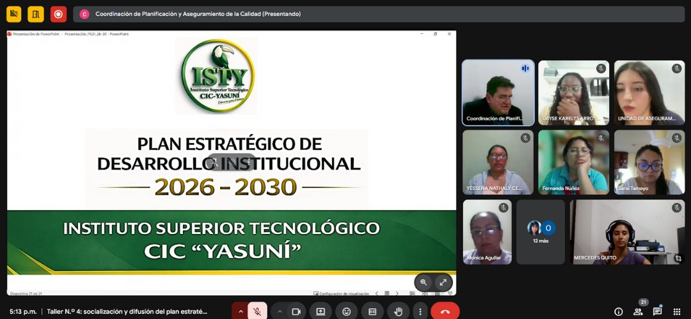The height and width of the screenshot is (319, 691).
Task: Leave the call with red hang-up button
Action: tap(445, 311)
